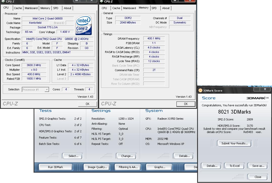Click Submit Your Results... button
The width and height of the screenshot is (272, 183).
234,143
